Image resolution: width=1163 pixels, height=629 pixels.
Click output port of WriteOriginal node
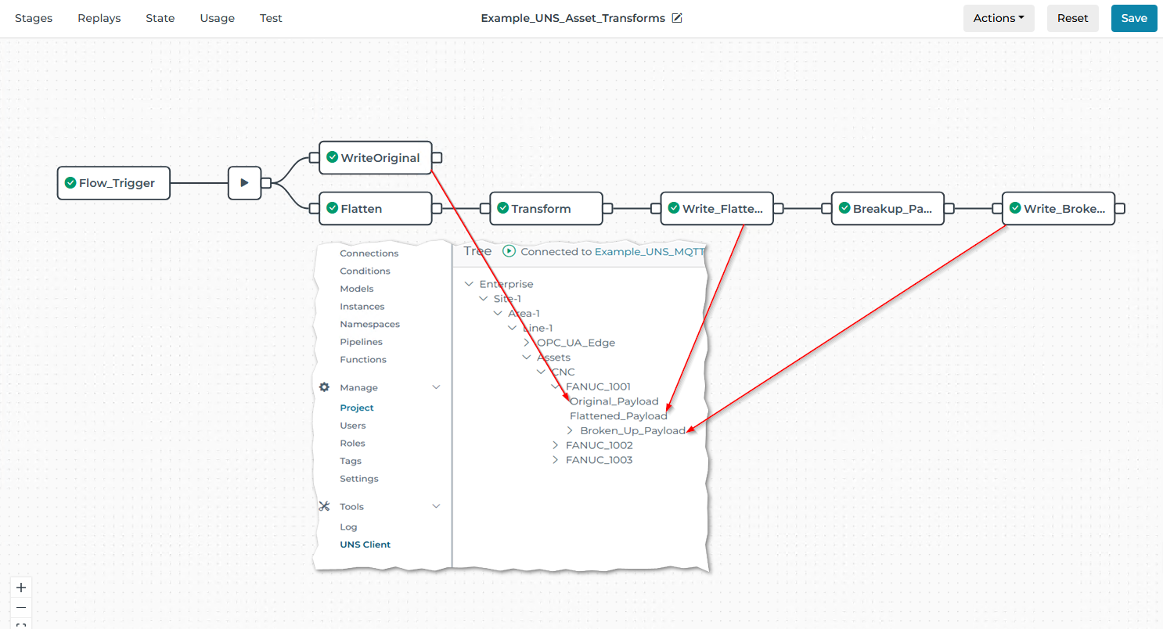(x=437, y=157)
